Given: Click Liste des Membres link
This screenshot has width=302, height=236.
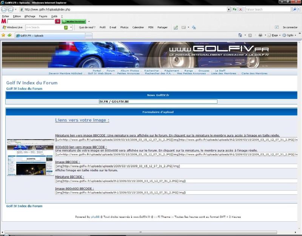Looking at the screenshot, I should pos(223,73).
